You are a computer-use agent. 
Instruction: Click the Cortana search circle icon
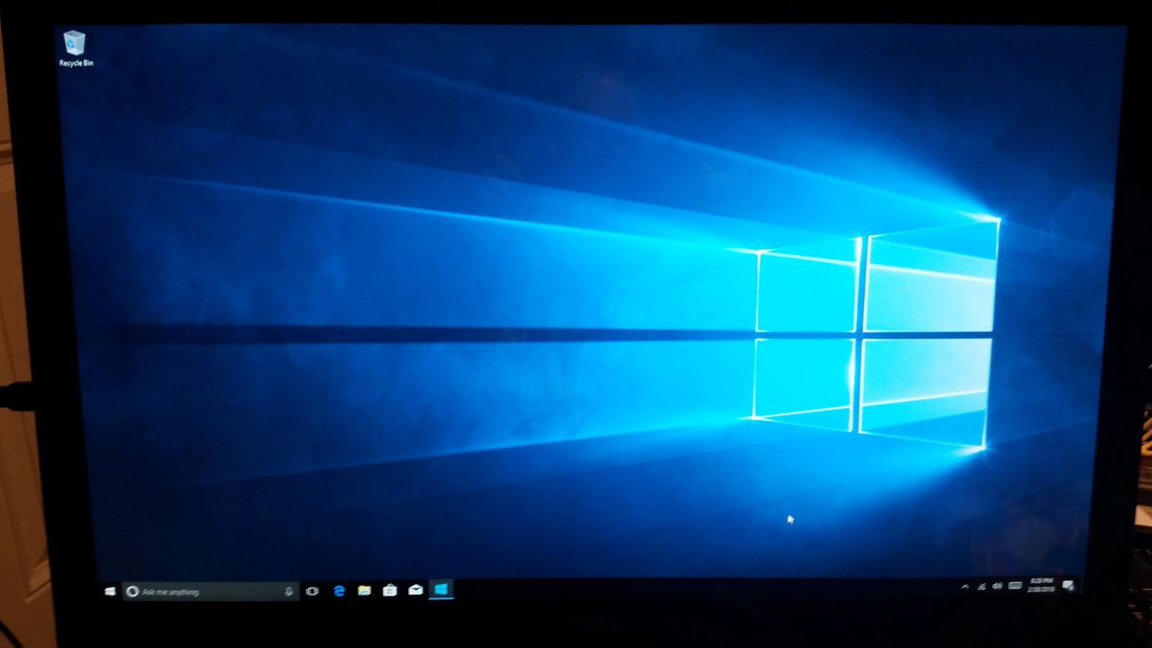pyautogui.click(x=134, y=591)
